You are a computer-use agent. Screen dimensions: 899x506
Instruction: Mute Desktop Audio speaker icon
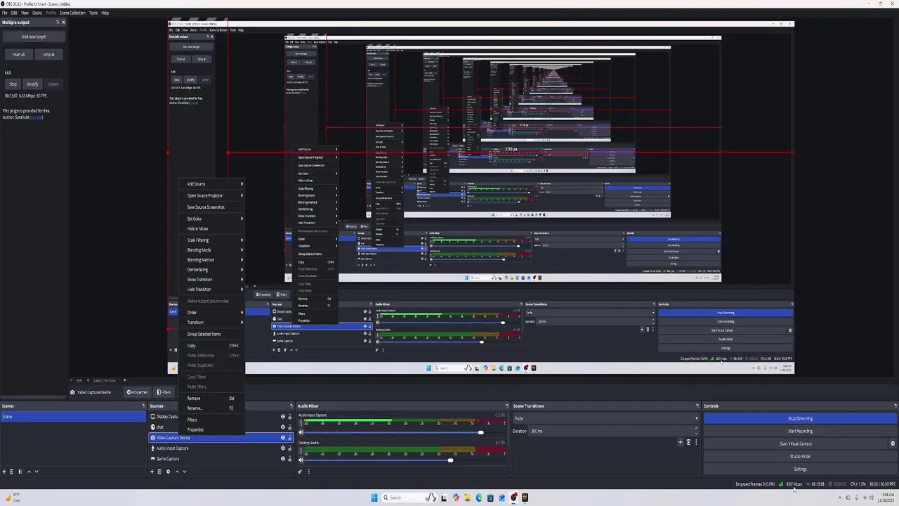tap(301, 460)
